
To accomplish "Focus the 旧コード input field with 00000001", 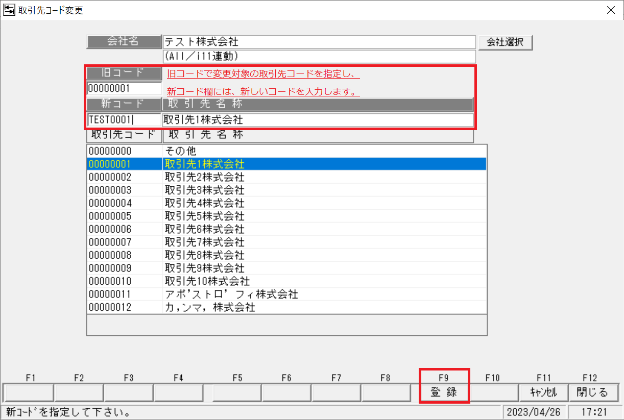I will click(x=124, y=88).
